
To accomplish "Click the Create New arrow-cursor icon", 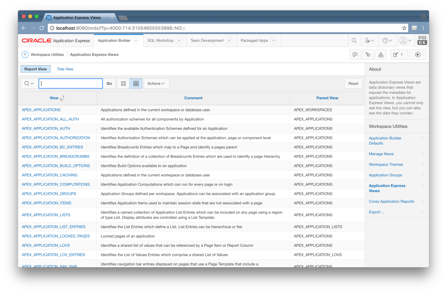I will (x=368, y=55).
